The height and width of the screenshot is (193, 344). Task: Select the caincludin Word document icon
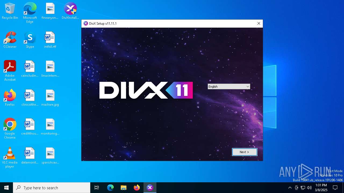point(30,69)
